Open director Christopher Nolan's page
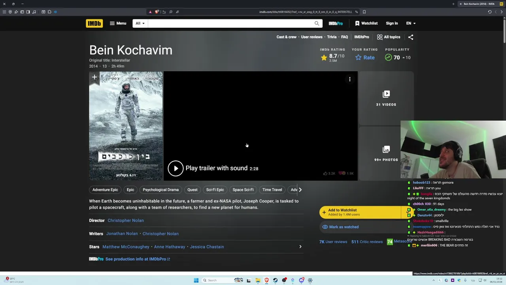Screen dimensions: 506x285 [x=126, y=220]
